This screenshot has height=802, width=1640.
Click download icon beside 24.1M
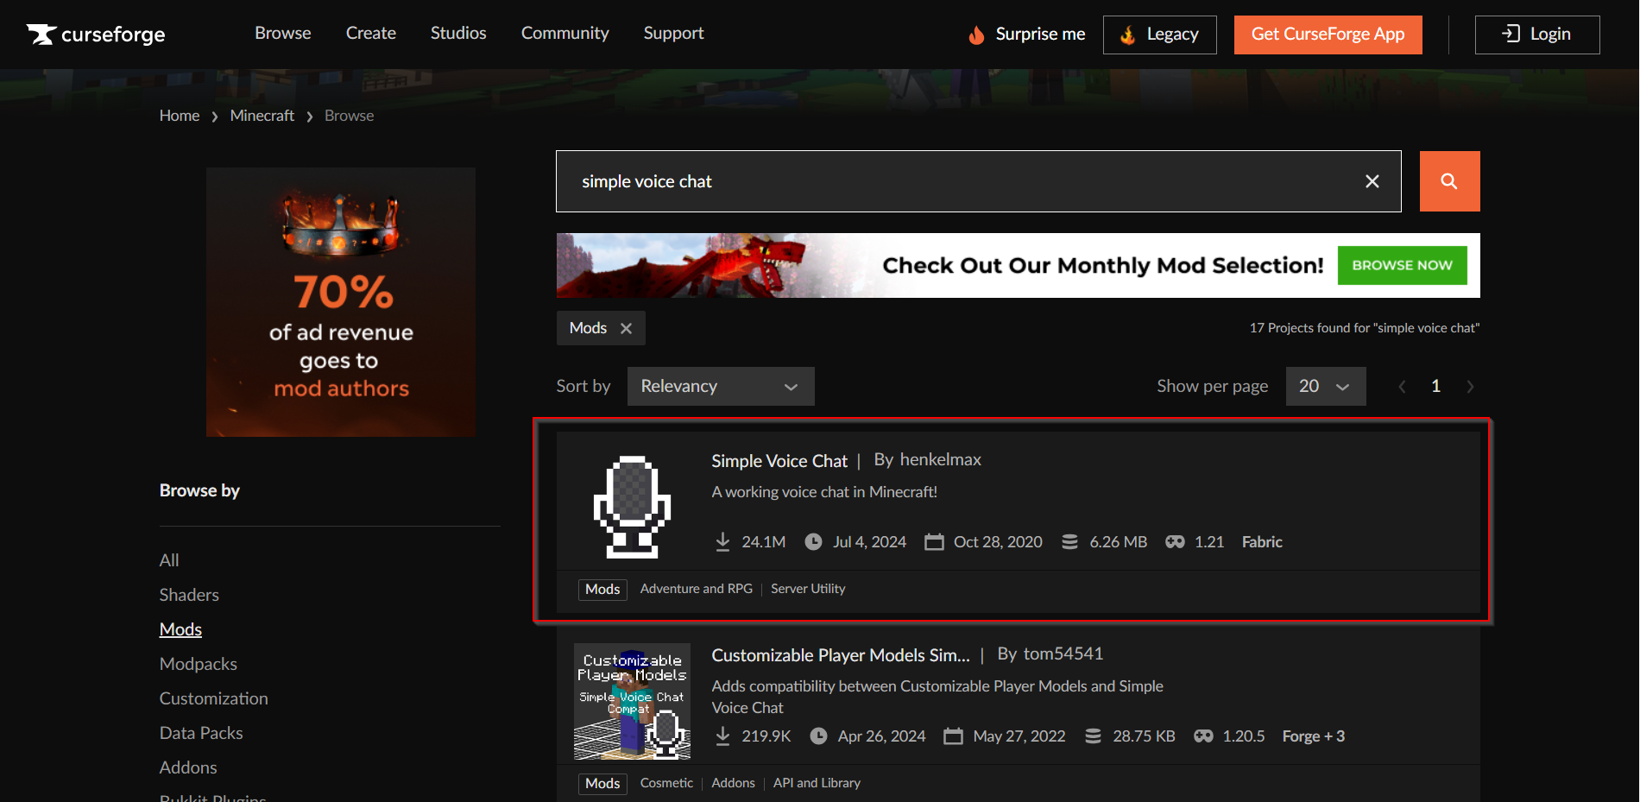point(722,541)
